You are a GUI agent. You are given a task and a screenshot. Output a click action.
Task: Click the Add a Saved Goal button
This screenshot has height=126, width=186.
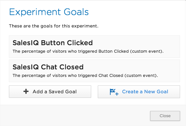click(x=50, y=92)
